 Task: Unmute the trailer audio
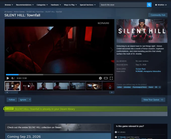point(13,78)
